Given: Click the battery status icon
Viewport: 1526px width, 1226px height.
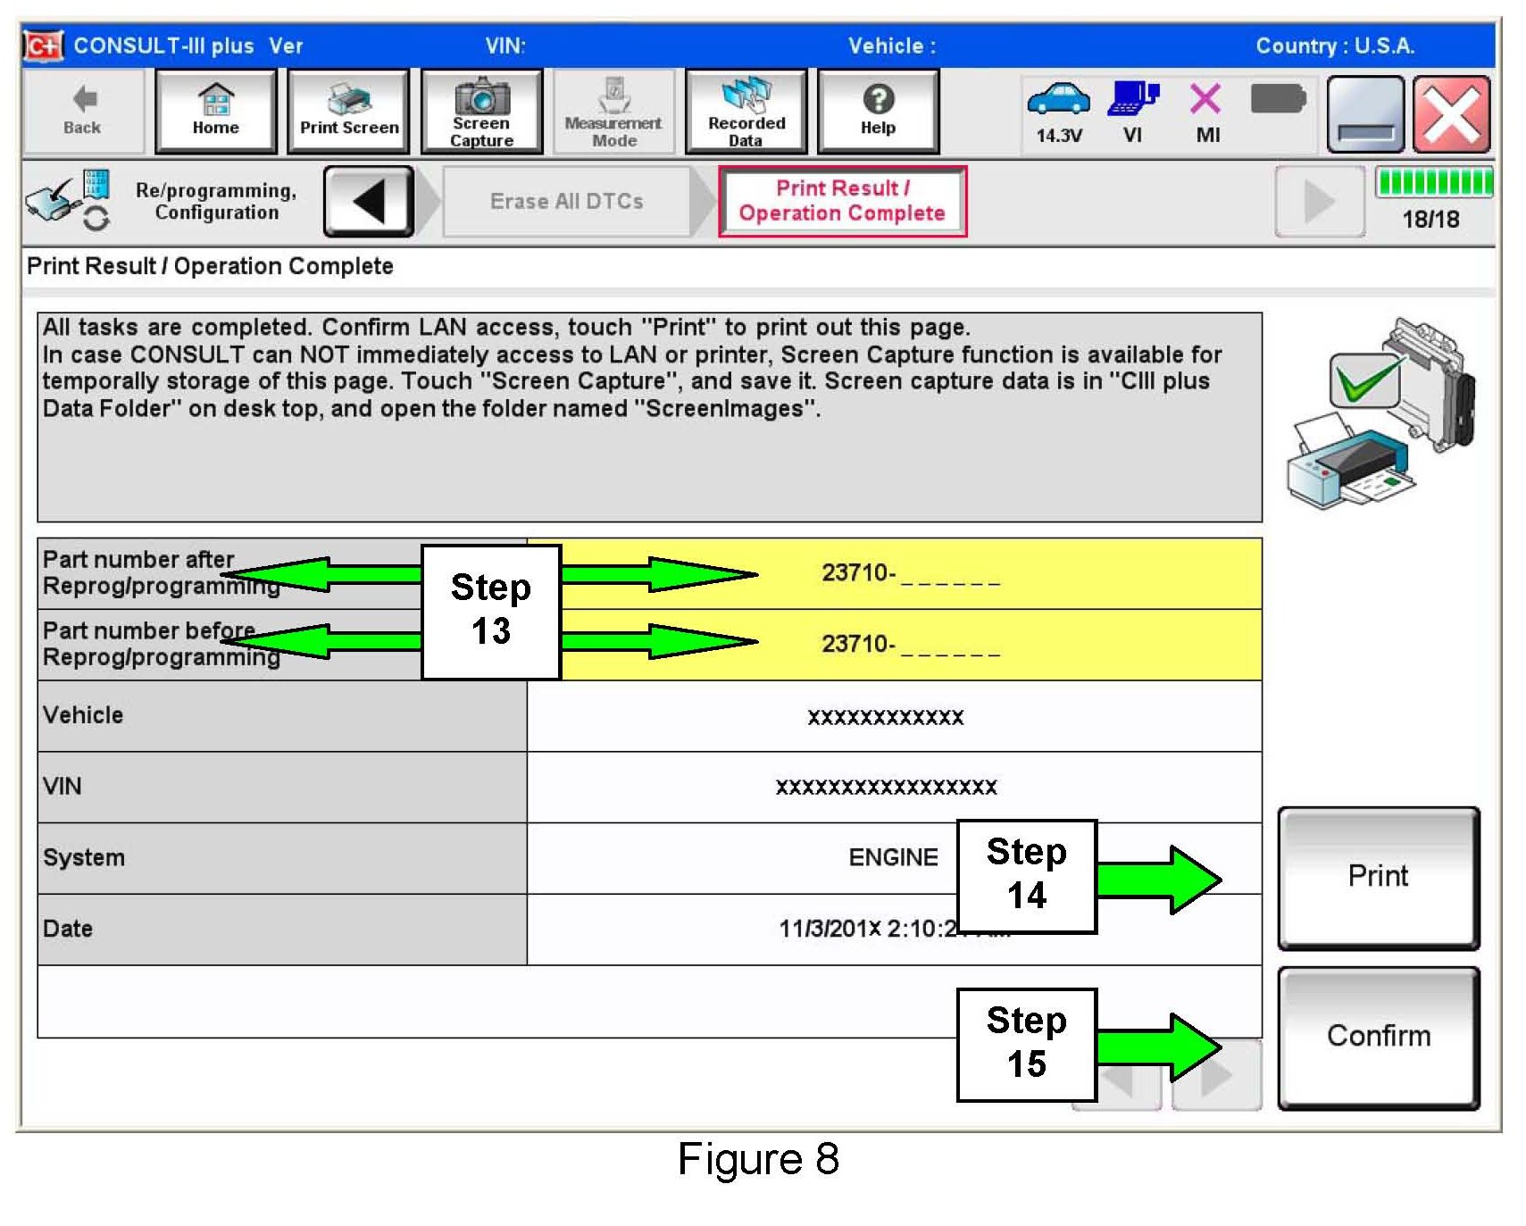Looking at the screenshot, I should 1278,99.
